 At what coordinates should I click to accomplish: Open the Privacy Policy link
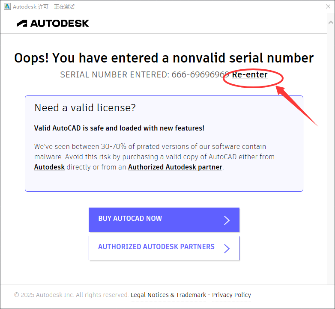tap(231, 295)
